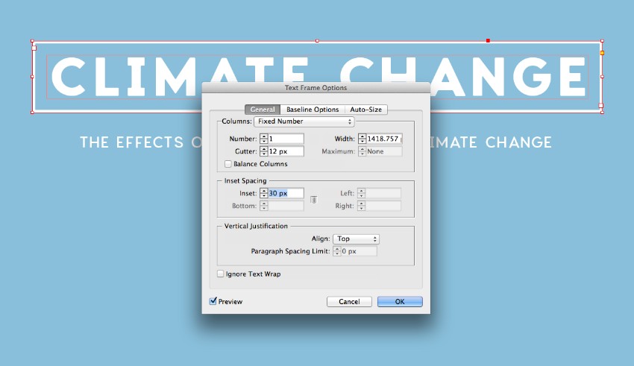Click the Inset stepper arrows
Screen dimensions: 634x366
click(x=264, y=193)
